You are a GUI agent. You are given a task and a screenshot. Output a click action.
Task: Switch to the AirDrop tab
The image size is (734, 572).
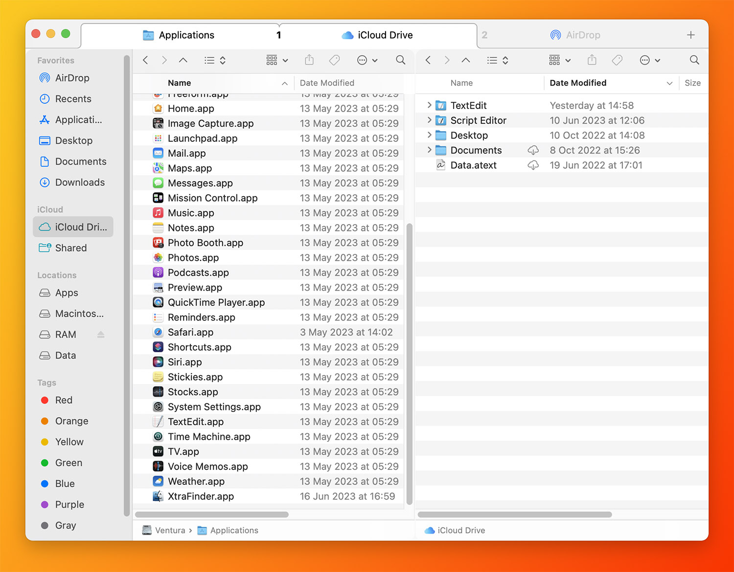pyautogui.click(x=582, y=35)
